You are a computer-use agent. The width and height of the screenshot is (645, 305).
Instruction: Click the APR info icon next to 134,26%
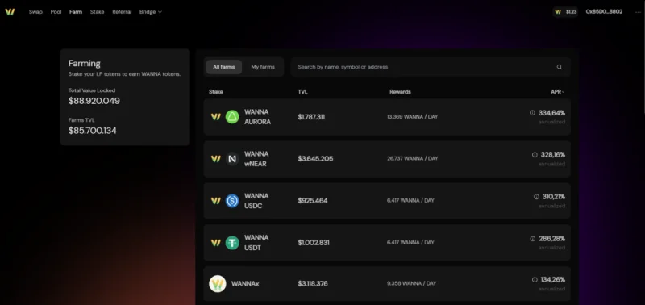535,280
